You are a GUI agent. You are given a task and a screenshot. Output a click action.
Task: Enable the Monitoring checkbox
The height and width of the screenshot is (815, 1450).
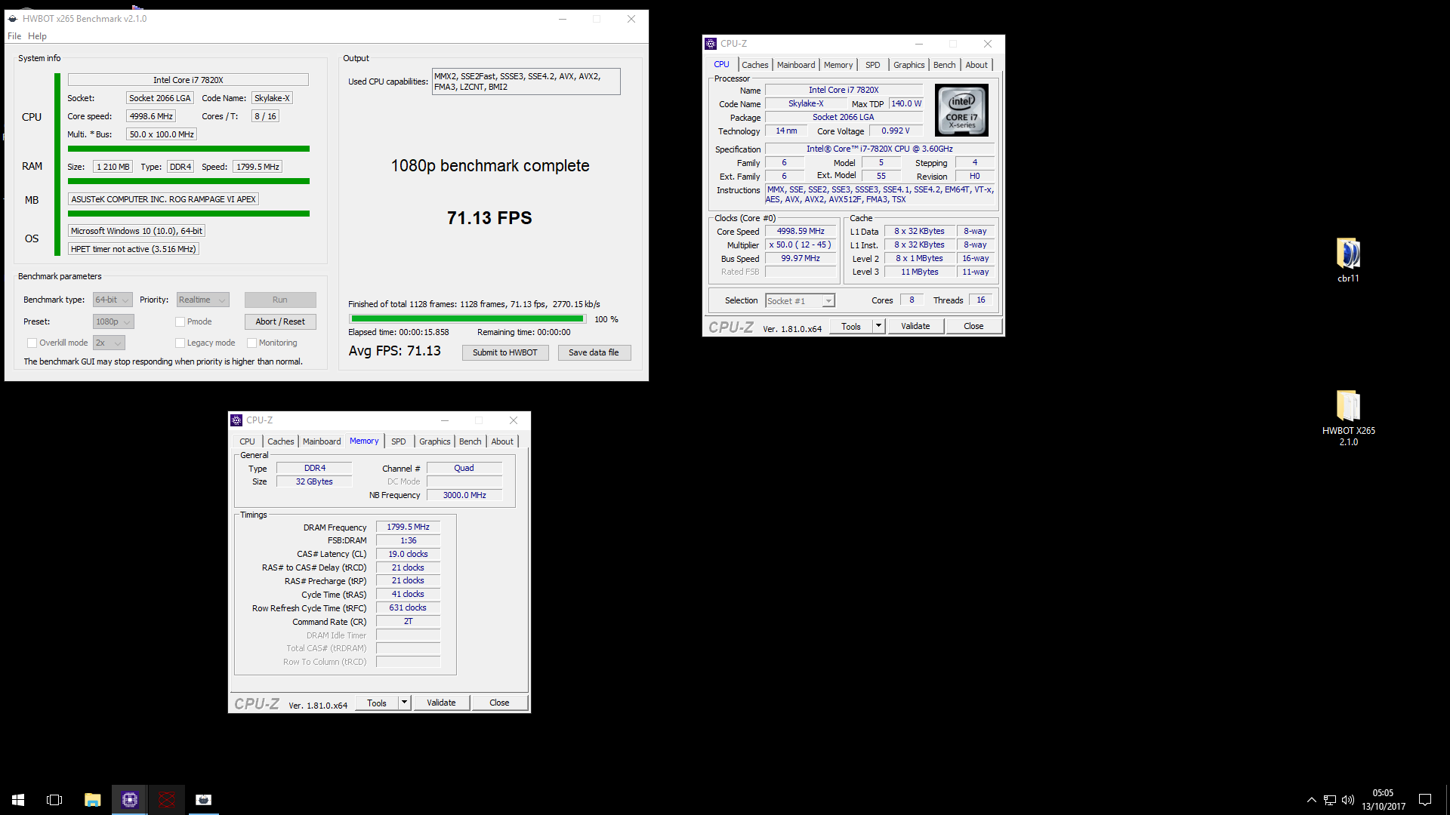click(x=252, y=343)
